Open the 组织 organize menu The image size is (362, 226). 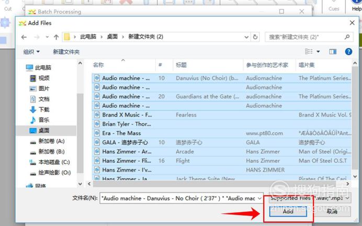[x=31, y=52]
